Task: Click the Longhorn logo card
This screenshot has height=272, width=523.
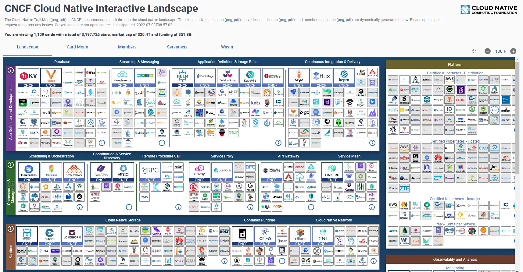Action: [72, 236]
